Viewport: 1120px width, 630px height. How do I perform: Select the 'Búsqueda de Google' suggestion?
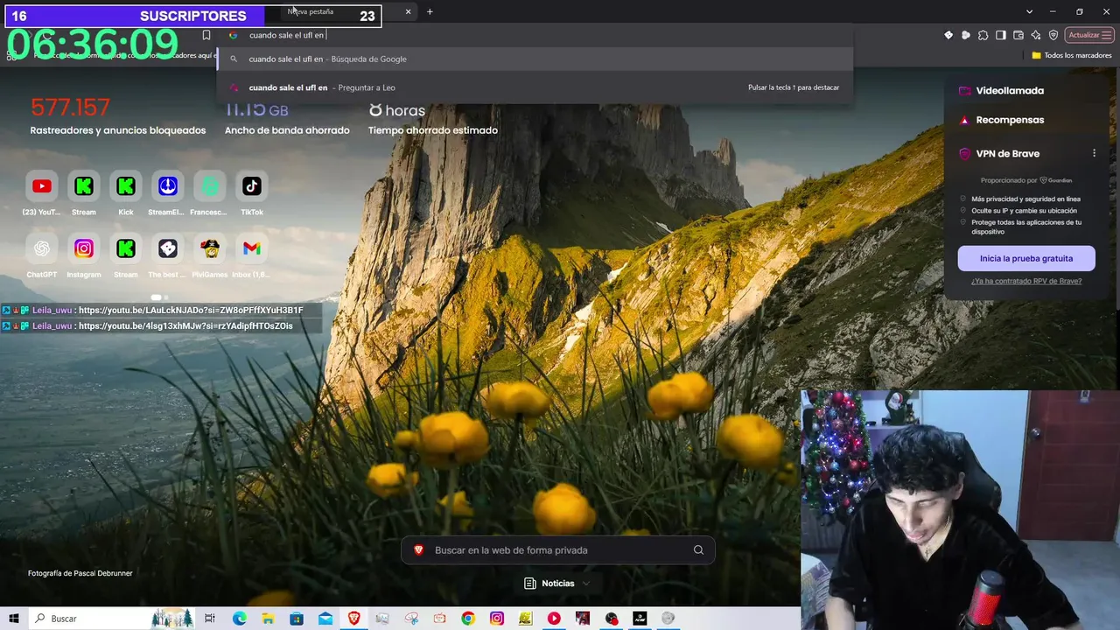535,59
